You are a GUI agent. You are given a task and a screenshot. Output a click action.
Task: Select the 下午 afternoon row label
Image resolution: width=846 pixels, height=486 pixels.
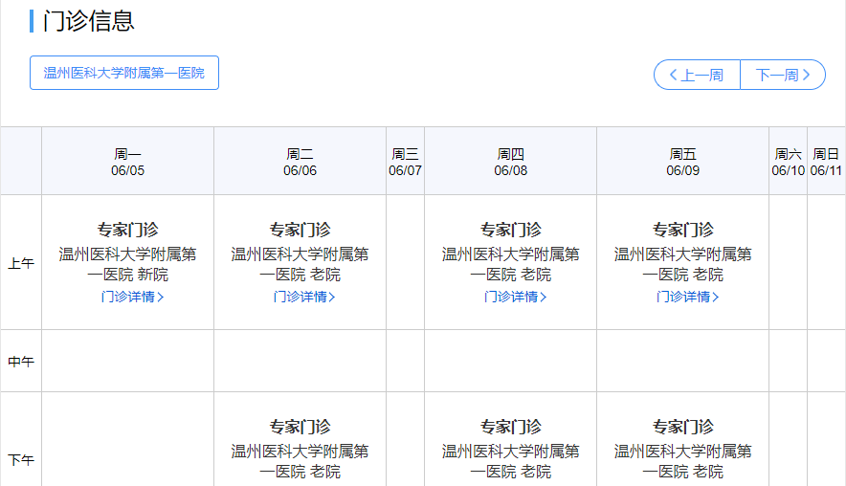(21, 460)
